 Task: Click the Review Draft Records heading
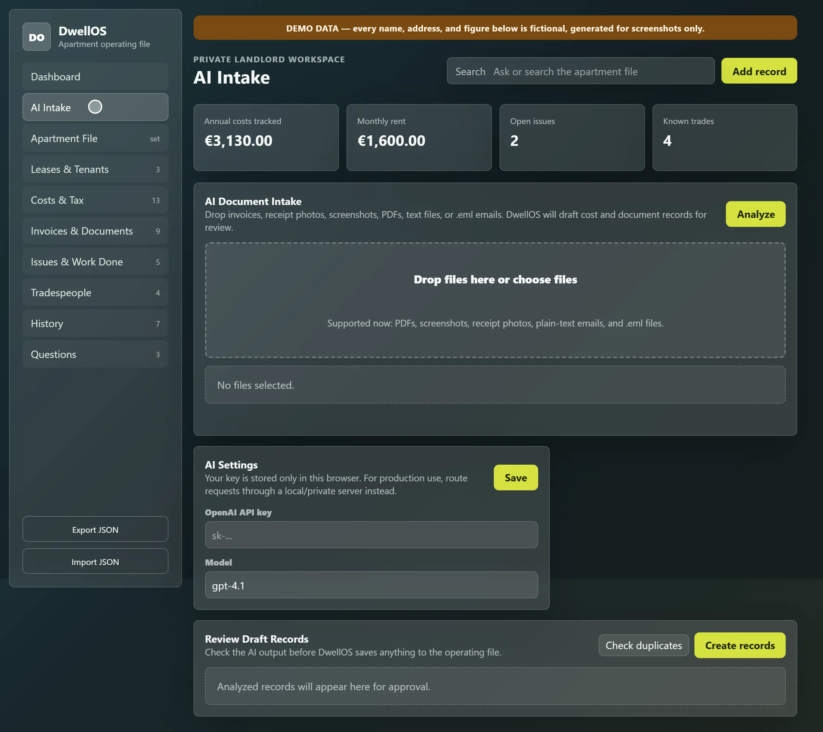[x=257, y=639]
